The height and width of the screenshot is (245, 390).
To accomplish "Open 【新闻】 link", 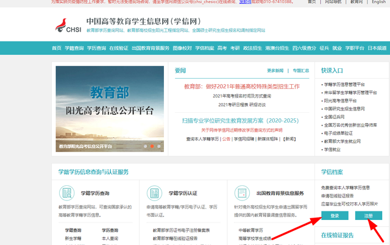I will (x=289, y=139).
